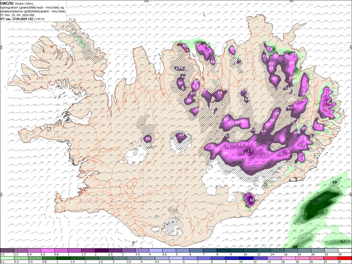Click the '2.2' value in the purple snow band
The height and width of the screenshot is (264, 352).
coord(250,150)
